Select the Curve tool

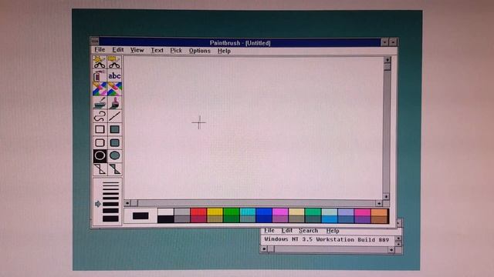pos(100,116)
